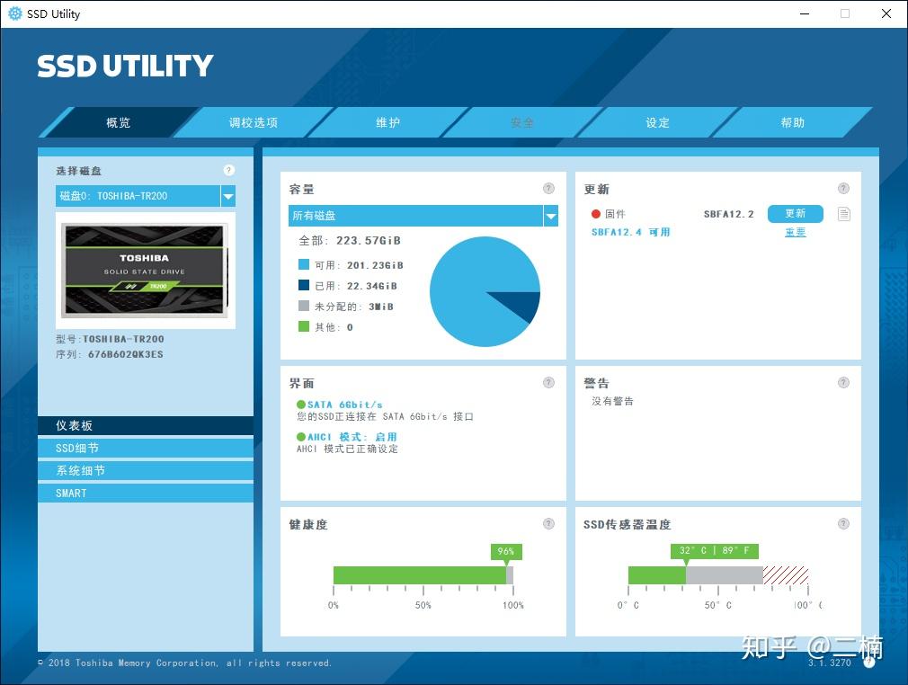
Task: Click the 96% health bar indicator
Action: [x=506, y=551]
